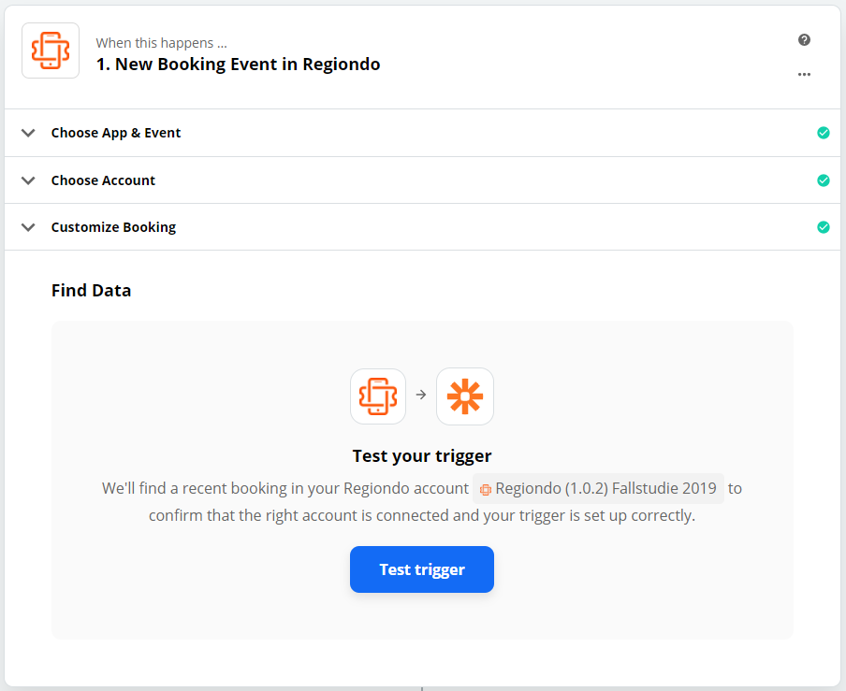
Task: Expand the Choose Account chevron
Action: [x=28, y=180]
